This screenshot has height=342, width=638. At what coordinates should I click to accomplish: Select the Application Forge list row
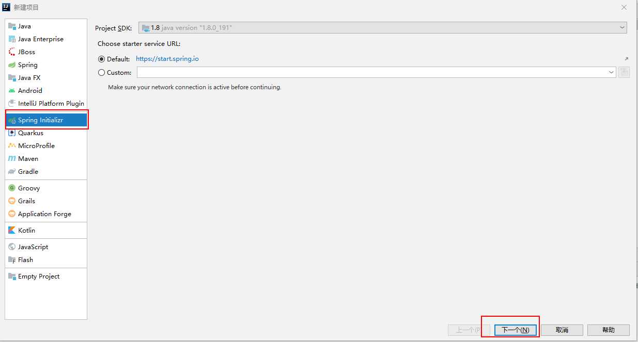pyautogui.click(x=46, y=214)
